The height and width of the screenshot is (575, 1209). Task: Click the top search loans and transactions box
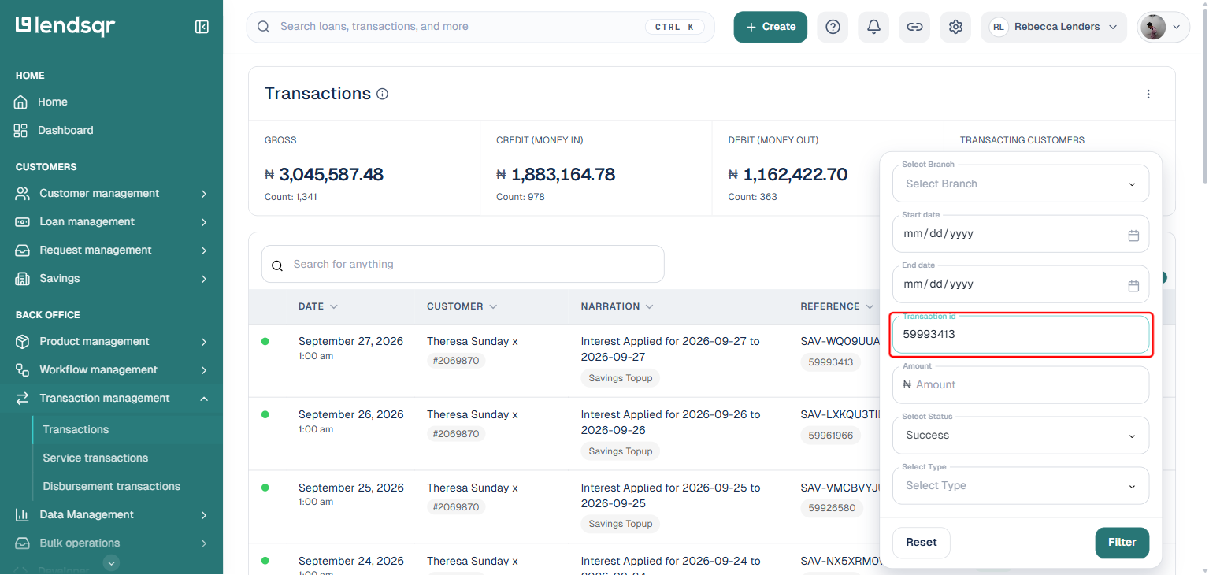pos(480,27)
